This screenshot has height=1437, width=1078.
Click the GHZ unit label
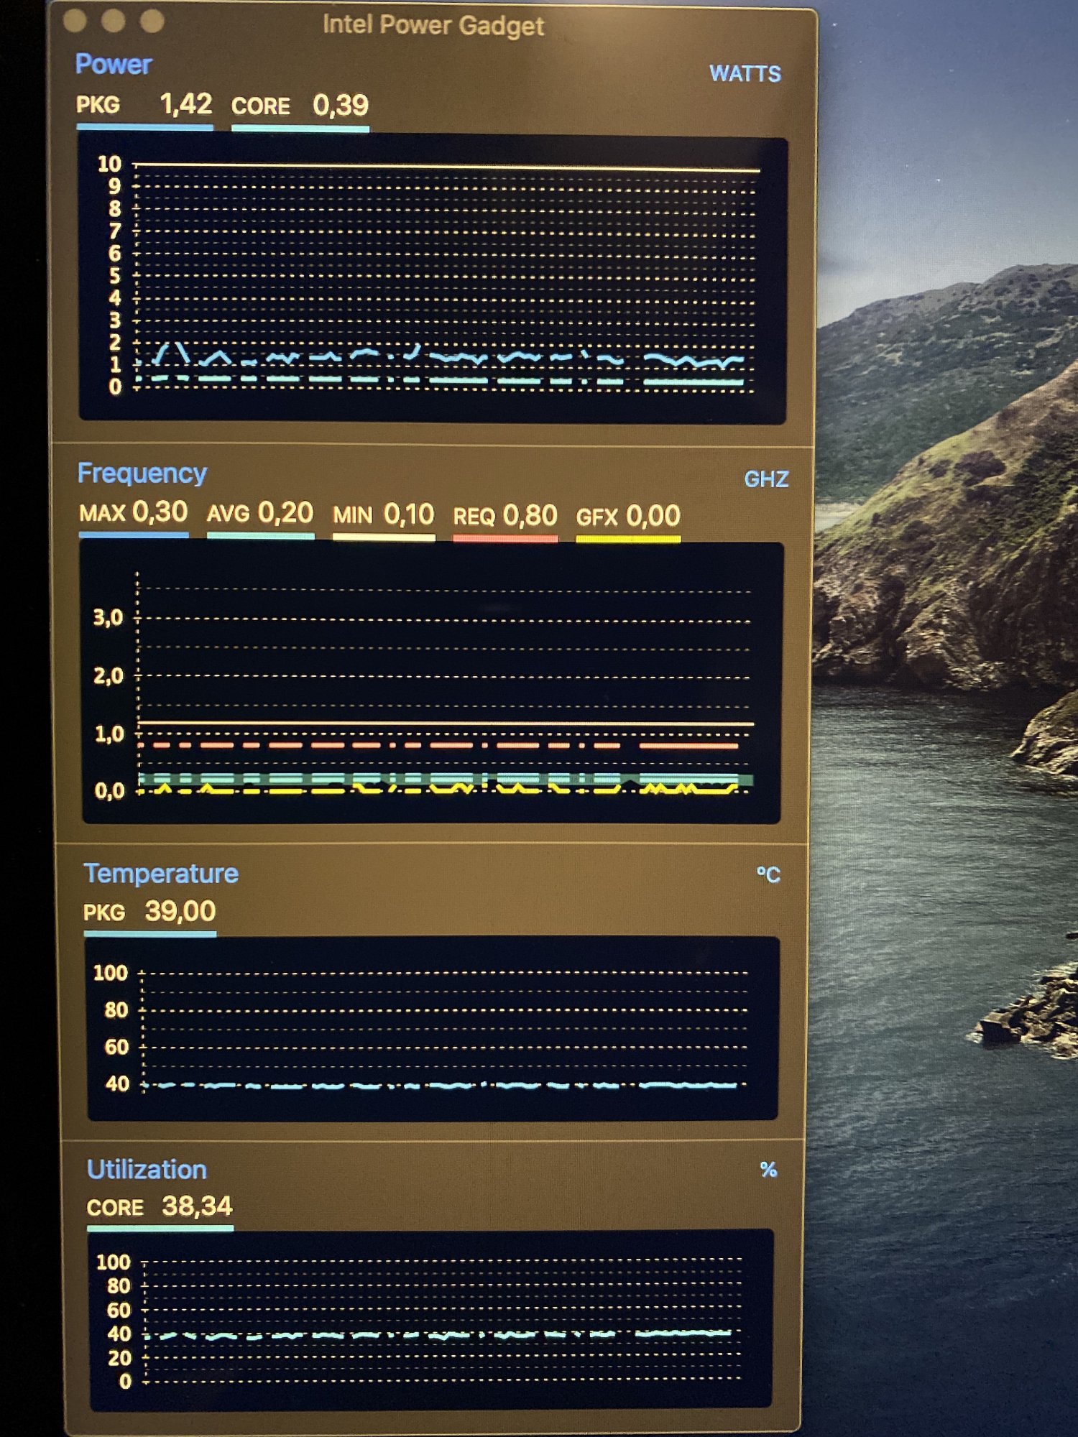click(x=766, y=479)
